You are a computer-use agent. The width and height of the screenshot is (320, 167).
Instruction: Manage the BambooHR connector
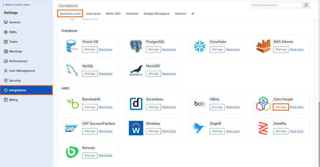pyautogui.click(x=90, y=107)
